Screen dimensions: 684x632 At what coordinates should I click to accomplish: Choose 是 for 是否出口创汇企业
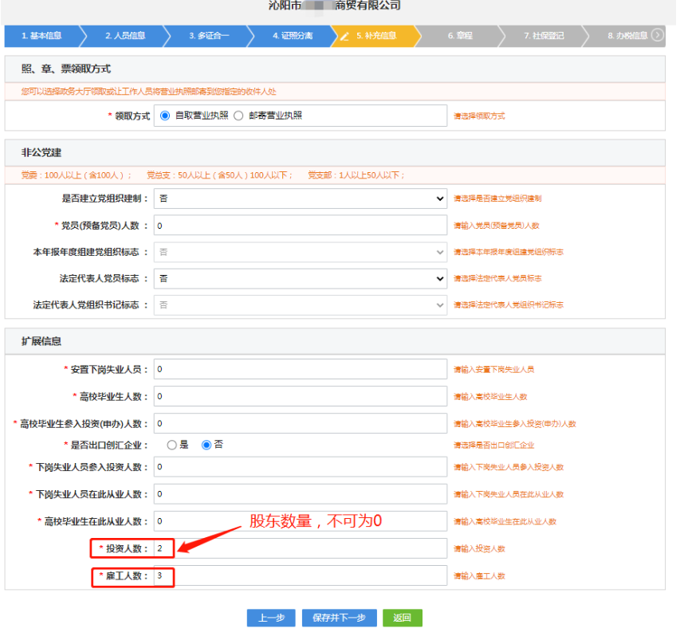click(x=173, y=446)
